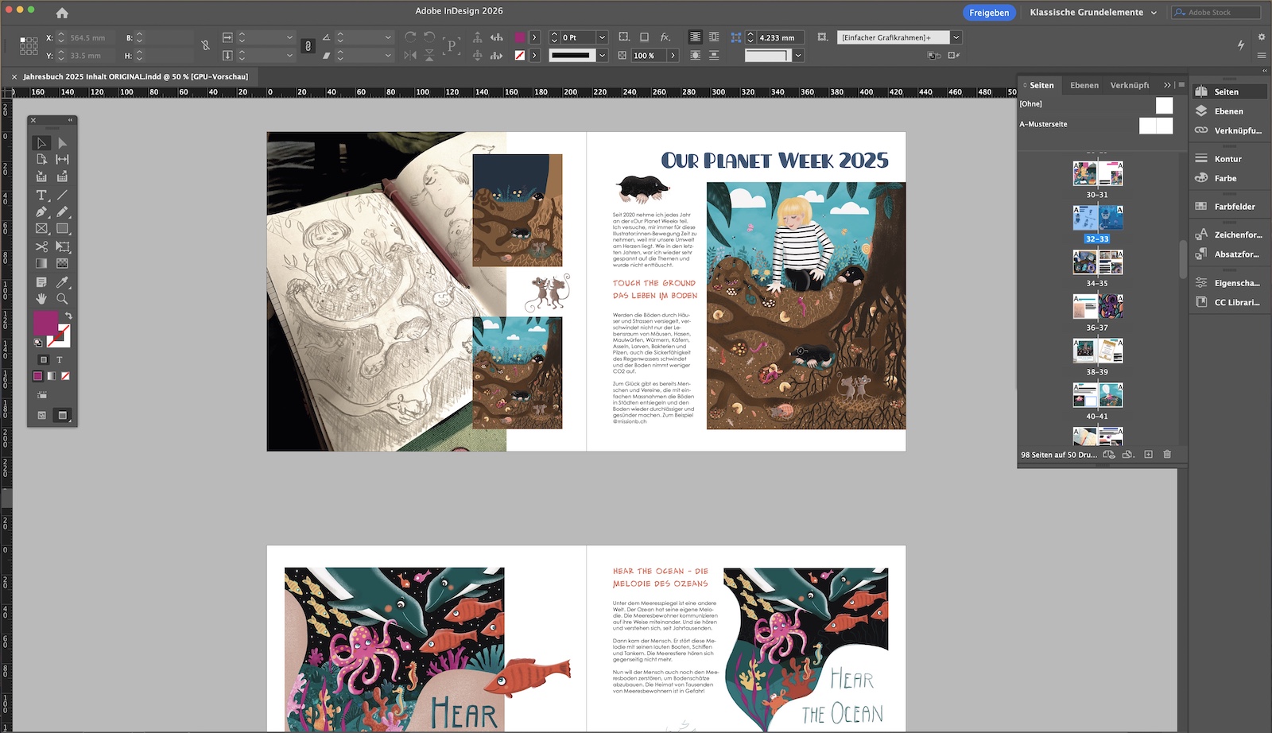Viewport: 1272px width, 733px height.
Task: Click the Direct Selection tool
Action: (x=62, y=143)
